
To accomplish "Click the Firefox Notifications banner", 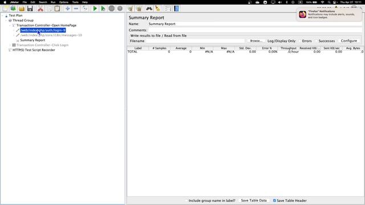I will pos(329,14).
